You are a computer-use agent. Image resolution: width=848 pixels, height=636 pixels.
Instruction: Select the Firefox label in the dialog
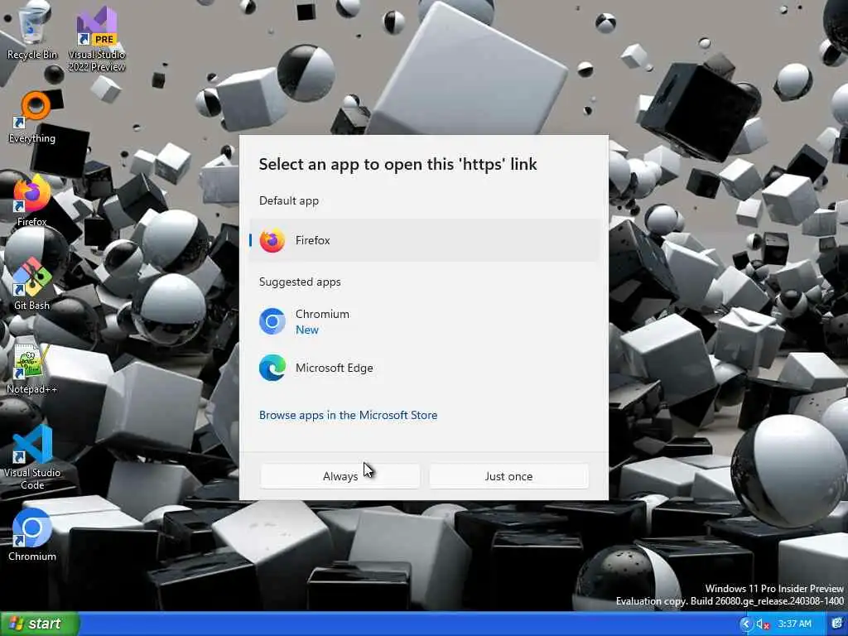[312, 241]
